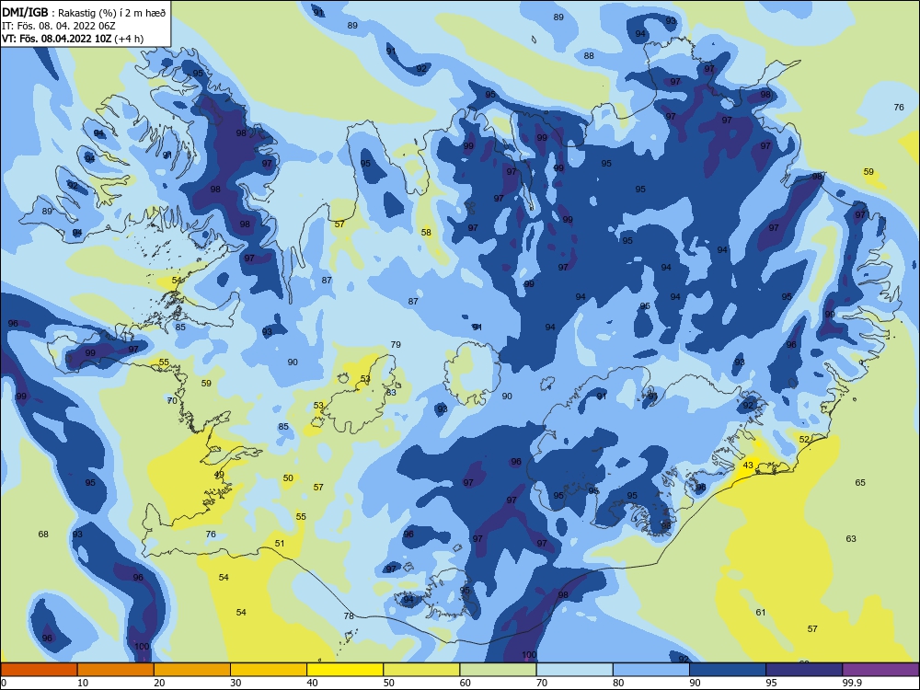Click the light orange 20–30 legend swatch
Screen dimensions: 920x690
[192, 670]
